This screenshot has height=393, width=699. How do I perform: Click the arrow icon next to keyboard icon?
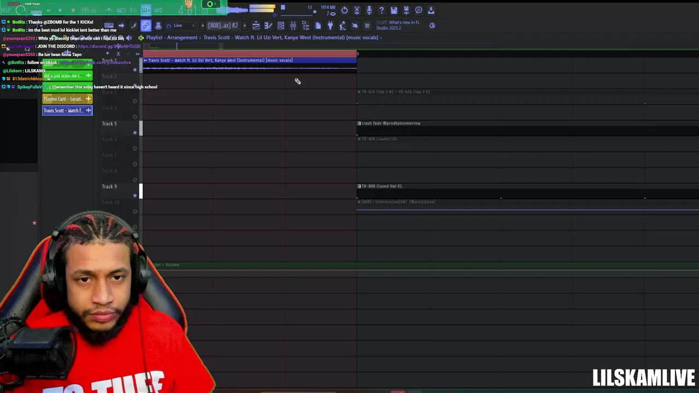pyautogui.click(x=121, y=25)
